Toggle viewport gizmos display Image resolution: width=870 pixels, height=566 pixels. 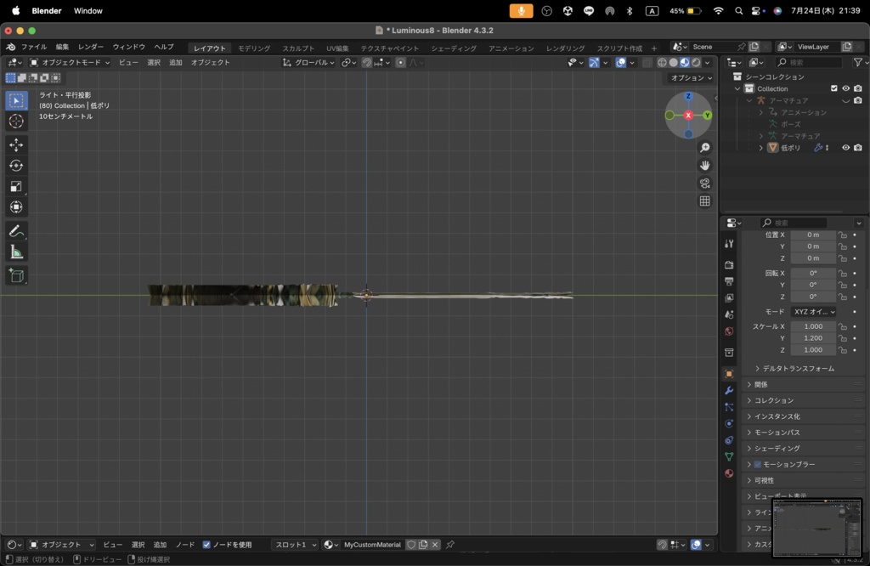coord(594,63)
